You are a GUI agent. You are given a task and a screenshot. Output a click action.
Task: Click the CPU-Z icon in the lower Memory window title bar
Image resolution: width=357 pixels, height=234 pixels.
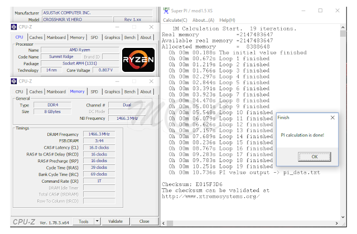(x=14, y=81)
